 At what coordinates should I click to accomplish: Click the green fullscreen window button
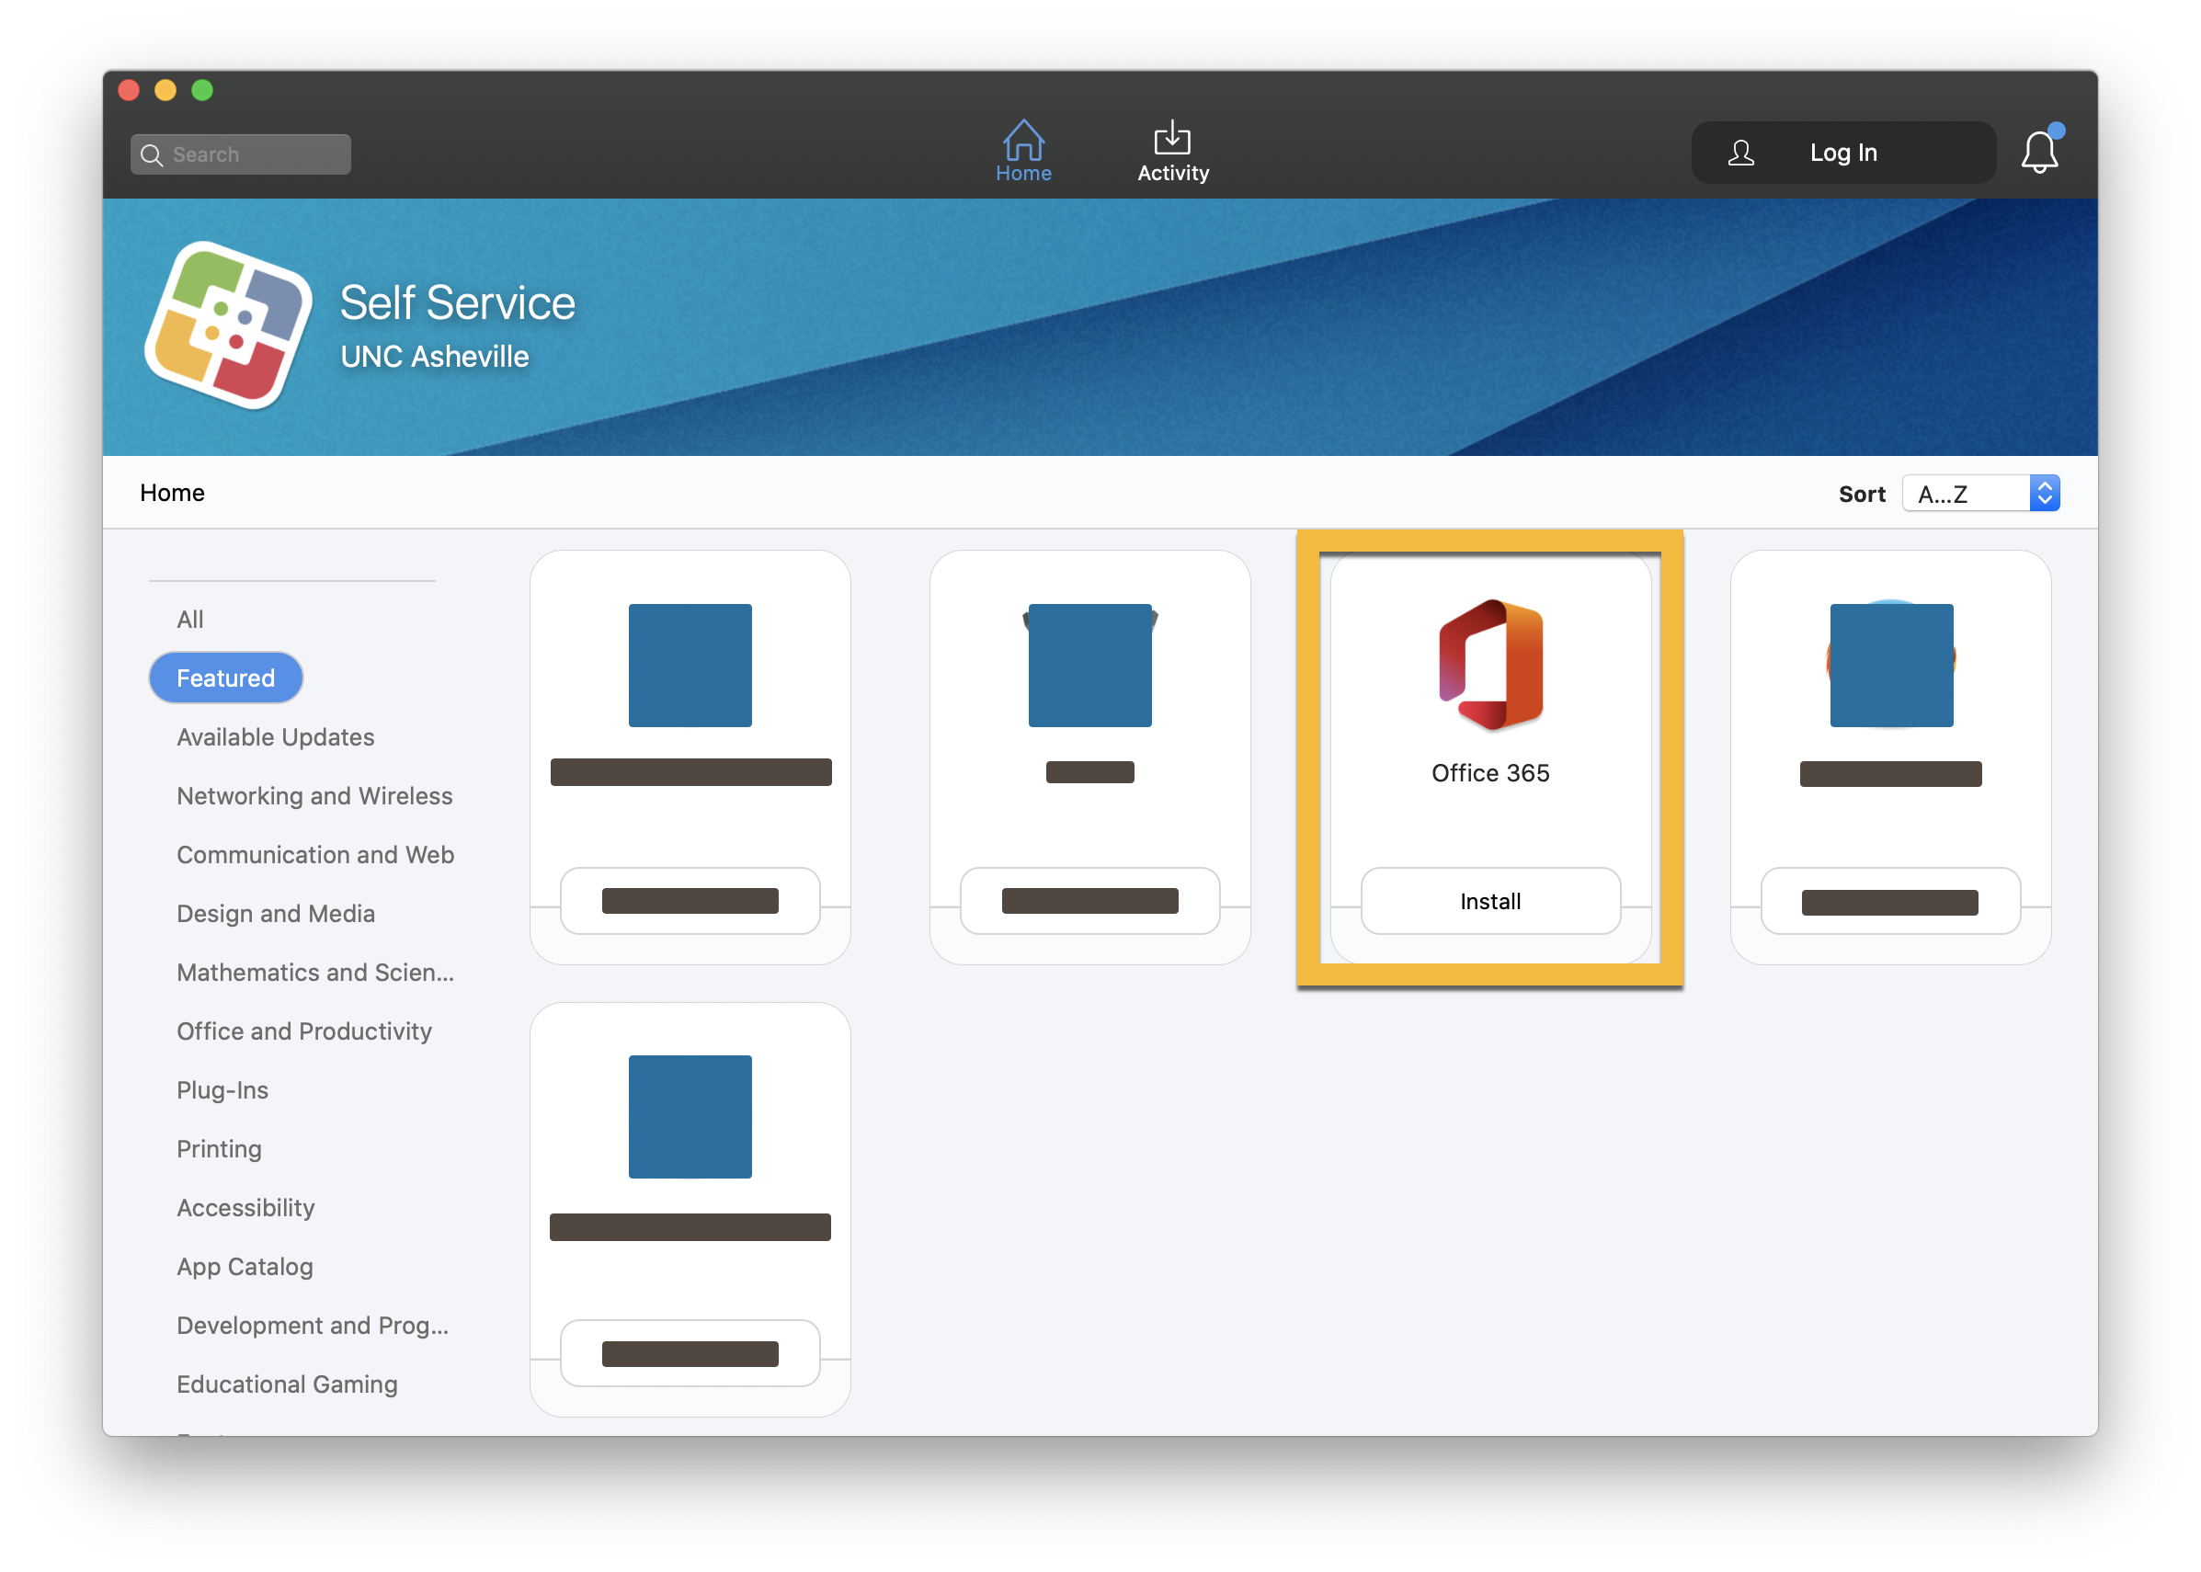click(202, 90)
